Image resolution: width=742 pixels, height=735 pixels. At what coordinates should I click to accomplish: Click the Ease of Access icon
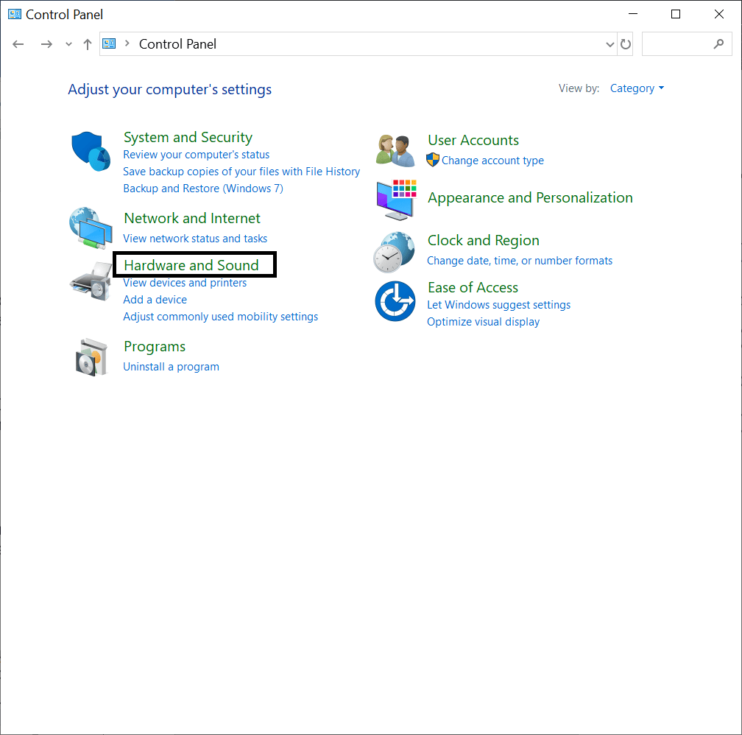coord(395,300)
